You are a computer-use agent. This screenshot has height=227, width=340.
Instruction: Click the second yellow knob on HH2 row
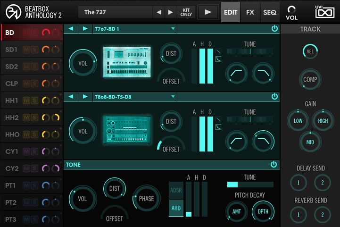56,118
